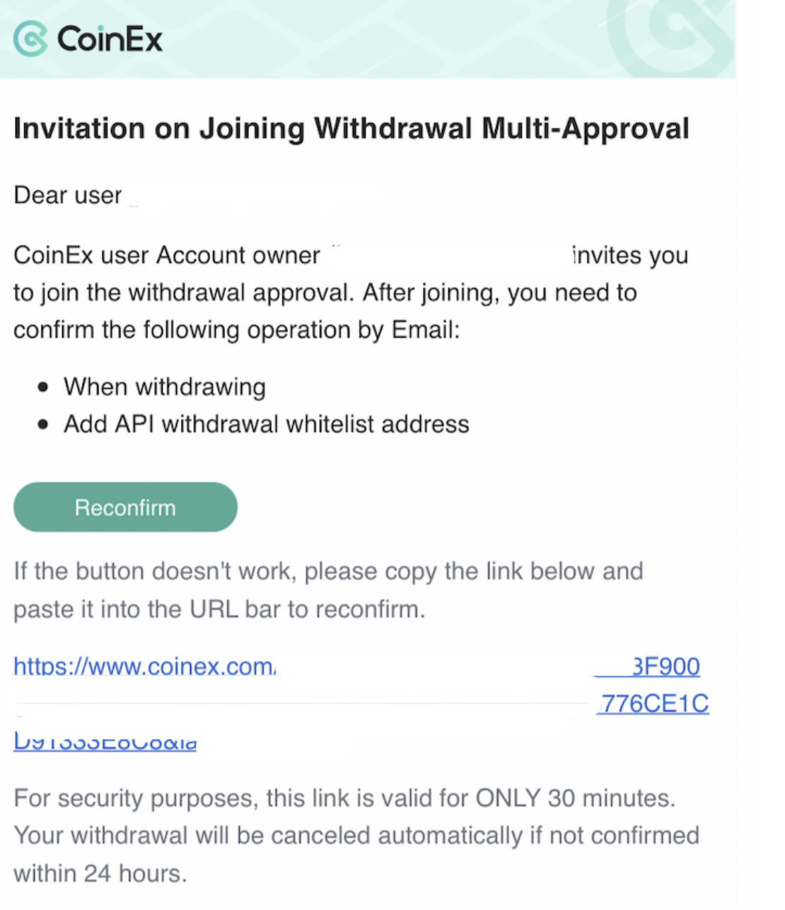This screenshot has height=910, width=785.
Task: Click the 'invites you' text
Action: pos(630,255)
